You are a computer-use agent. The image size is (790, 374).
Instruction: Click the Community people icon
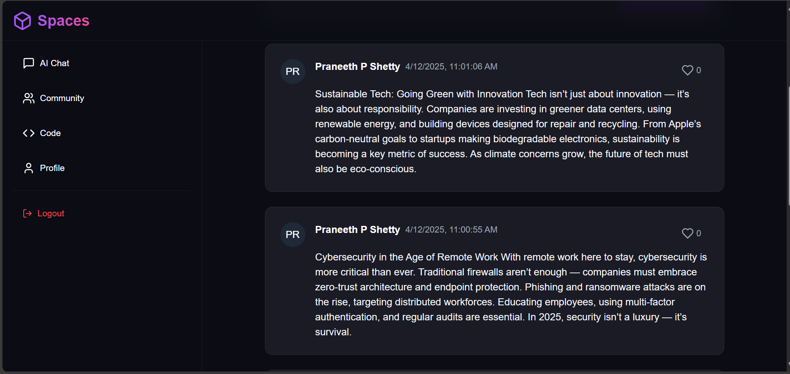29,98
